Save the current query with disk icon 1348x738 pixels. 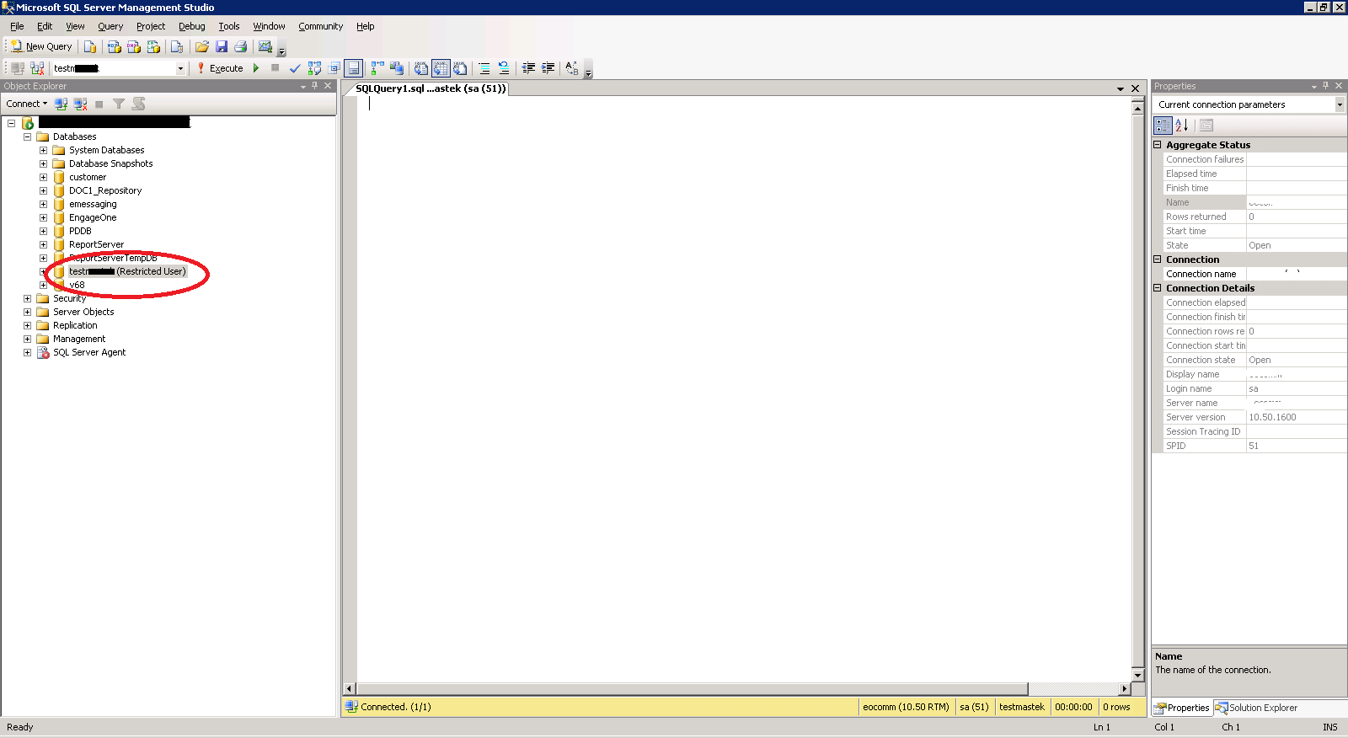(x=222, y=46)
